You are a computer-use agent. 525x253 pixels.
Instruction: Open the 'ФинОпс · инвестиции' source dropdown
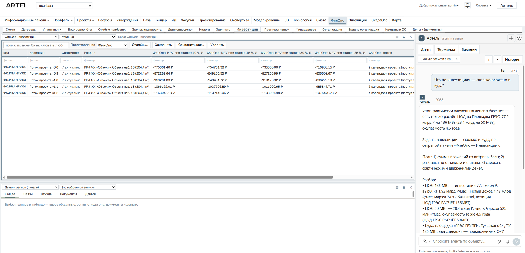point(30,37)
